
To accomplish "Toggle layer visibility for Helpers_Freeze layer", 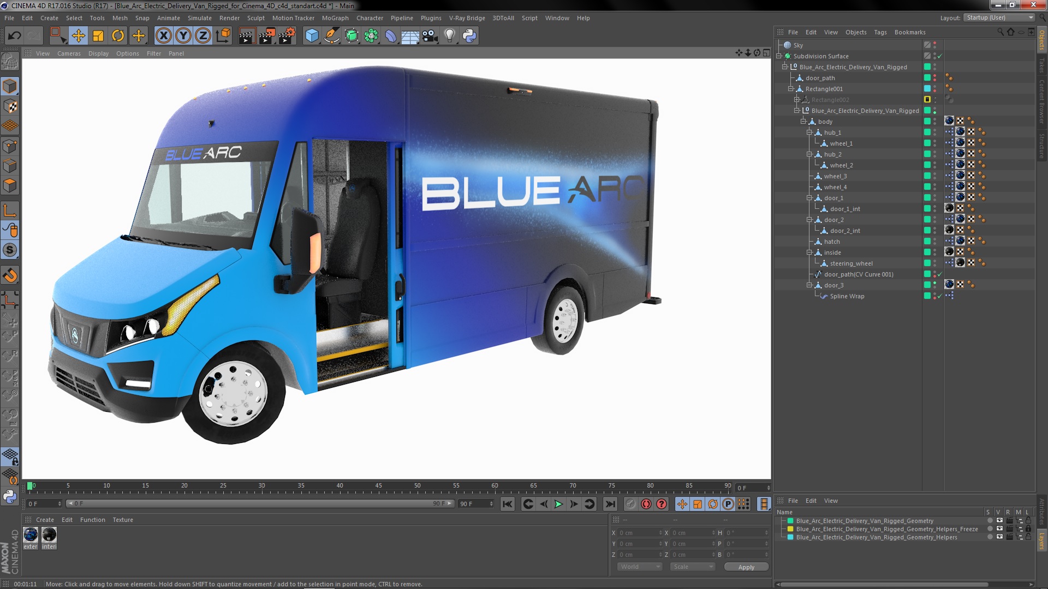I will [x=999, y=529].
